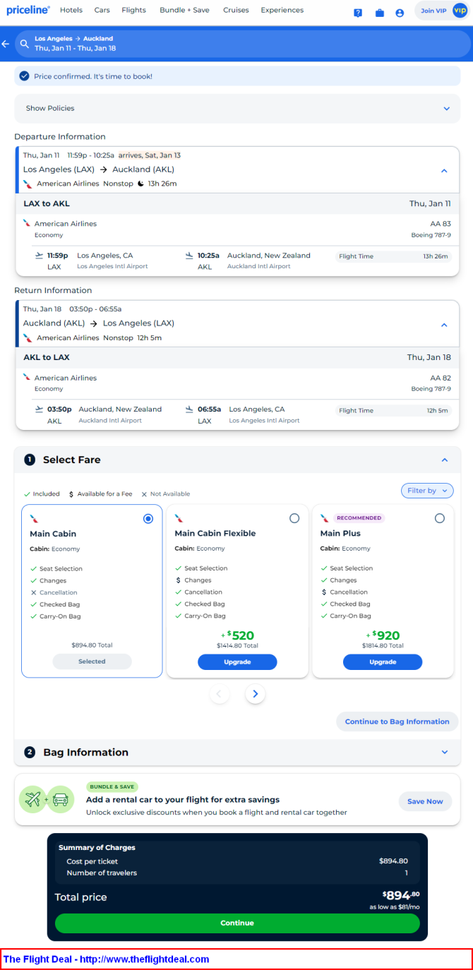Open the Bundle + Save menu
Viewport: 473px width, 970px height.
point(184,11)
